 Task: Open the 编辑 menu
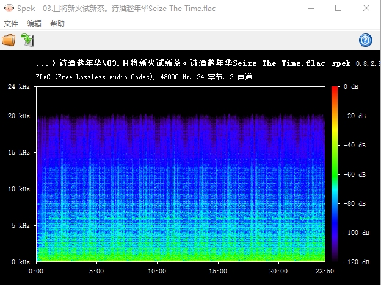[34, 24]
